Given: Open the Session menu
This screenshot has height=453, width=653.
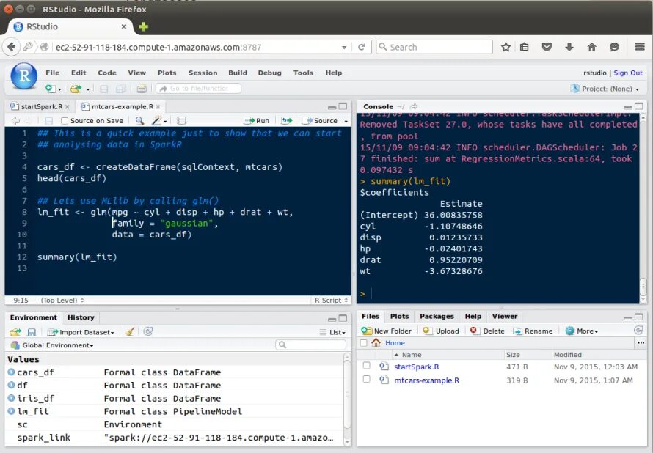Looking at the screenshot, I should (x=203, y=73).
